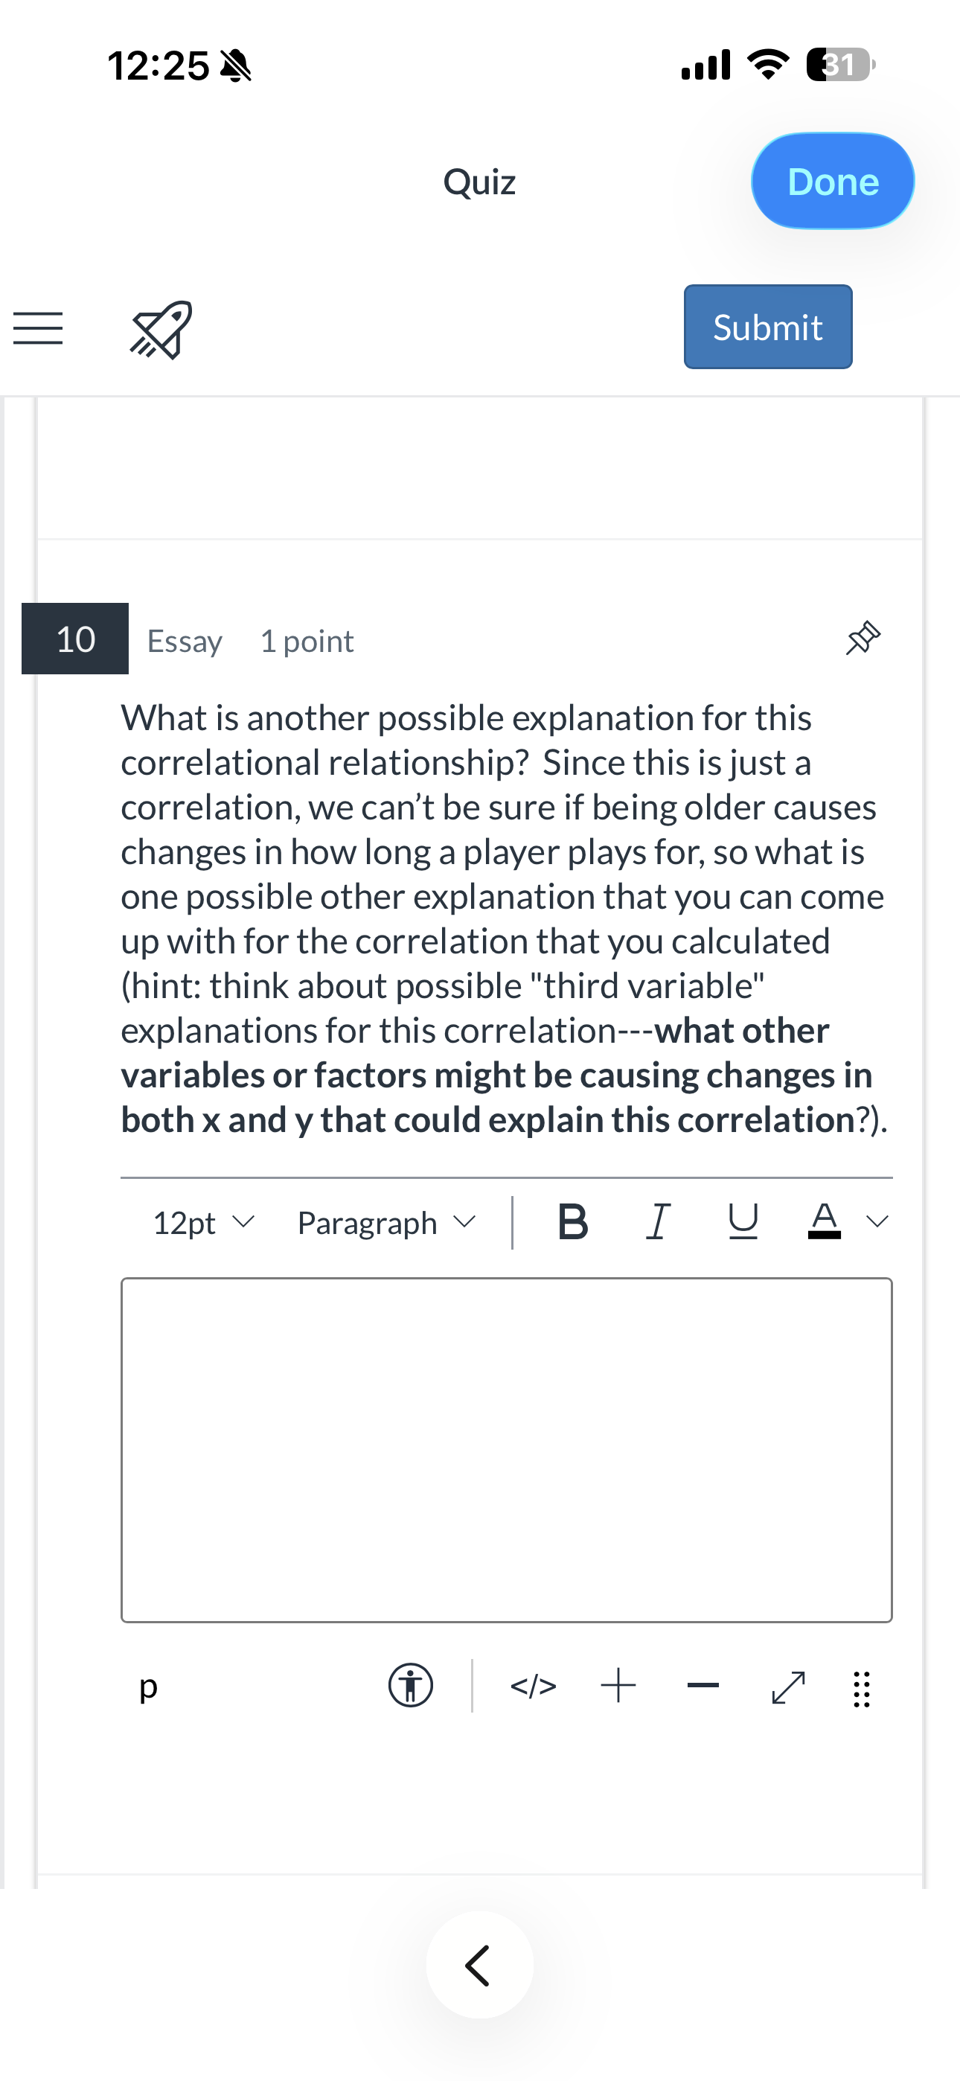This screenshot has height=2081, width=960.
Task: Open the hamburger navigation menu
Action: pos(38,329)
